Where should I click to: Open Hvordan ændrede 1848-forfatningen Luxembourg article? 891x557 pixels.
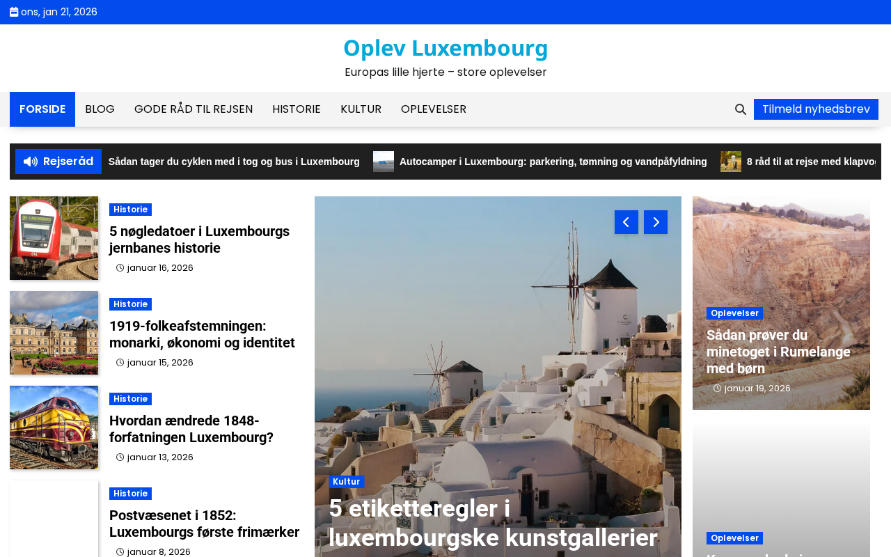coord(191,429)
